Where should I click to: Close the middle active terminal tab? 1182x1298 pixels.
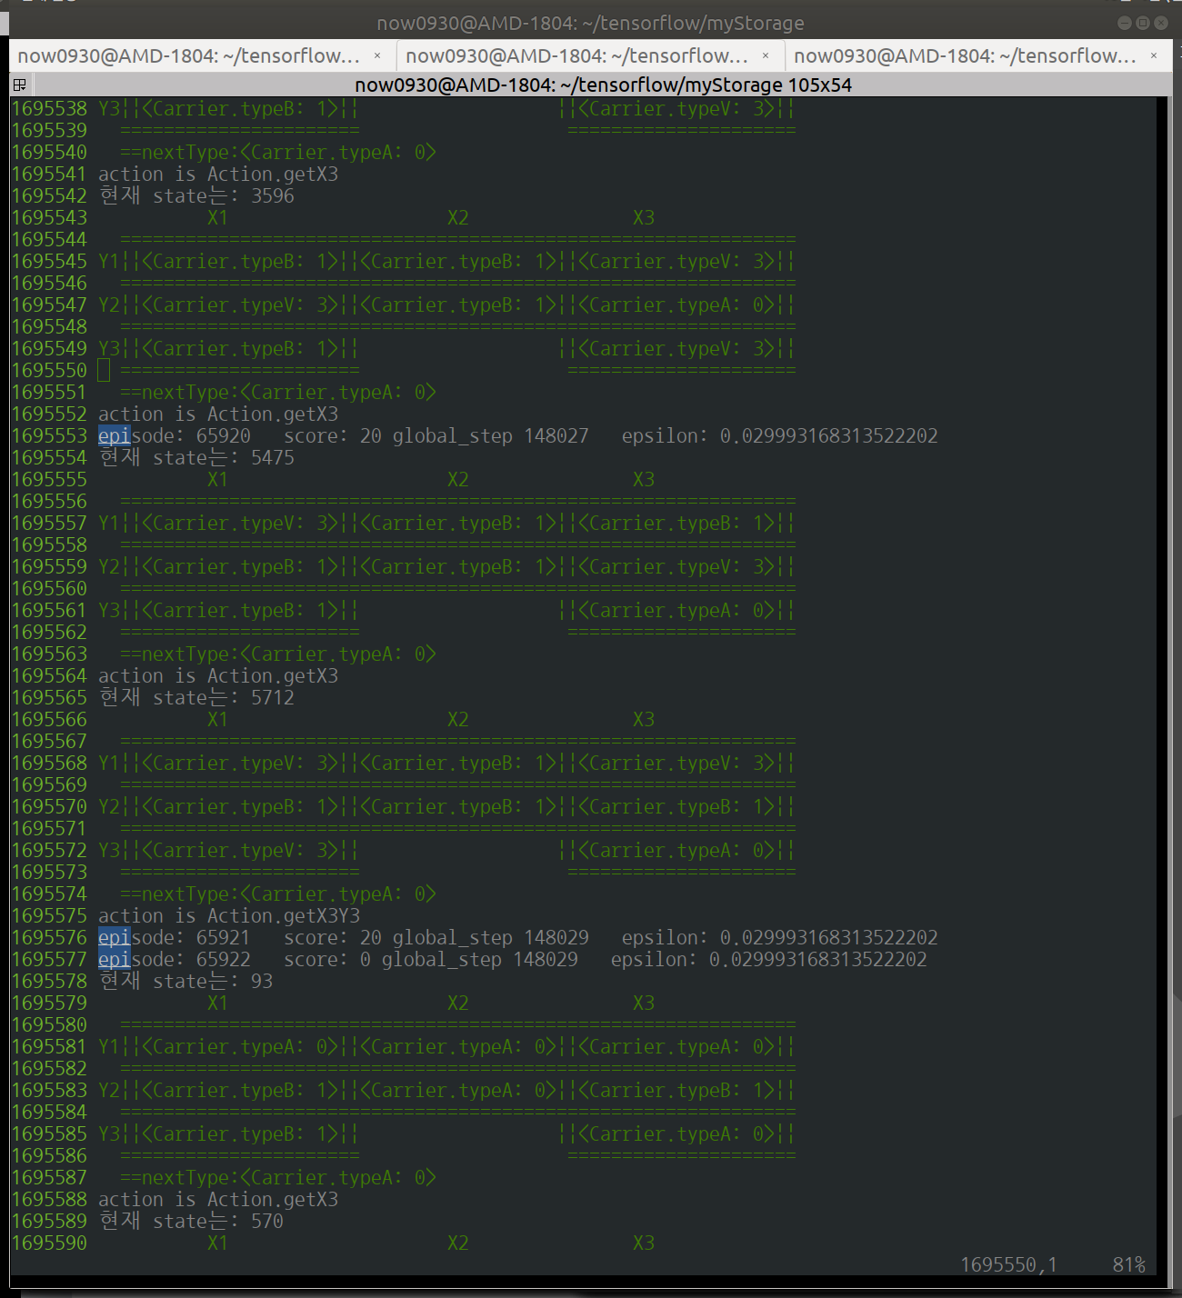(766, 55)
